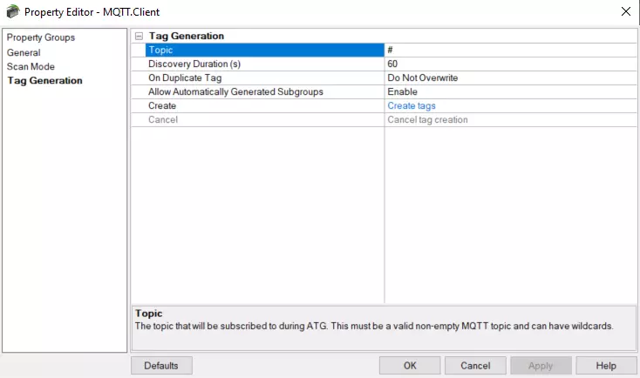The image size is (640, 378).
Task: Click the Defaults button
Action: (161, 365)
